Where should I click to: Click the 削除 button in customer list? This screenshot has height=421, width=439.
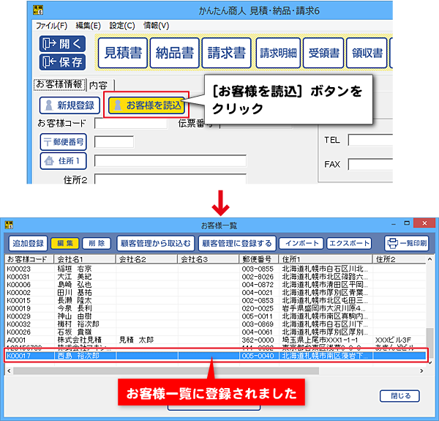click(97, 243)
